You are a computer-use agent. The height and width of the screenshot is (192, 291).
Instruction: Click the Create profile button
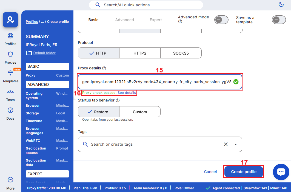click(x=244, y=172)
